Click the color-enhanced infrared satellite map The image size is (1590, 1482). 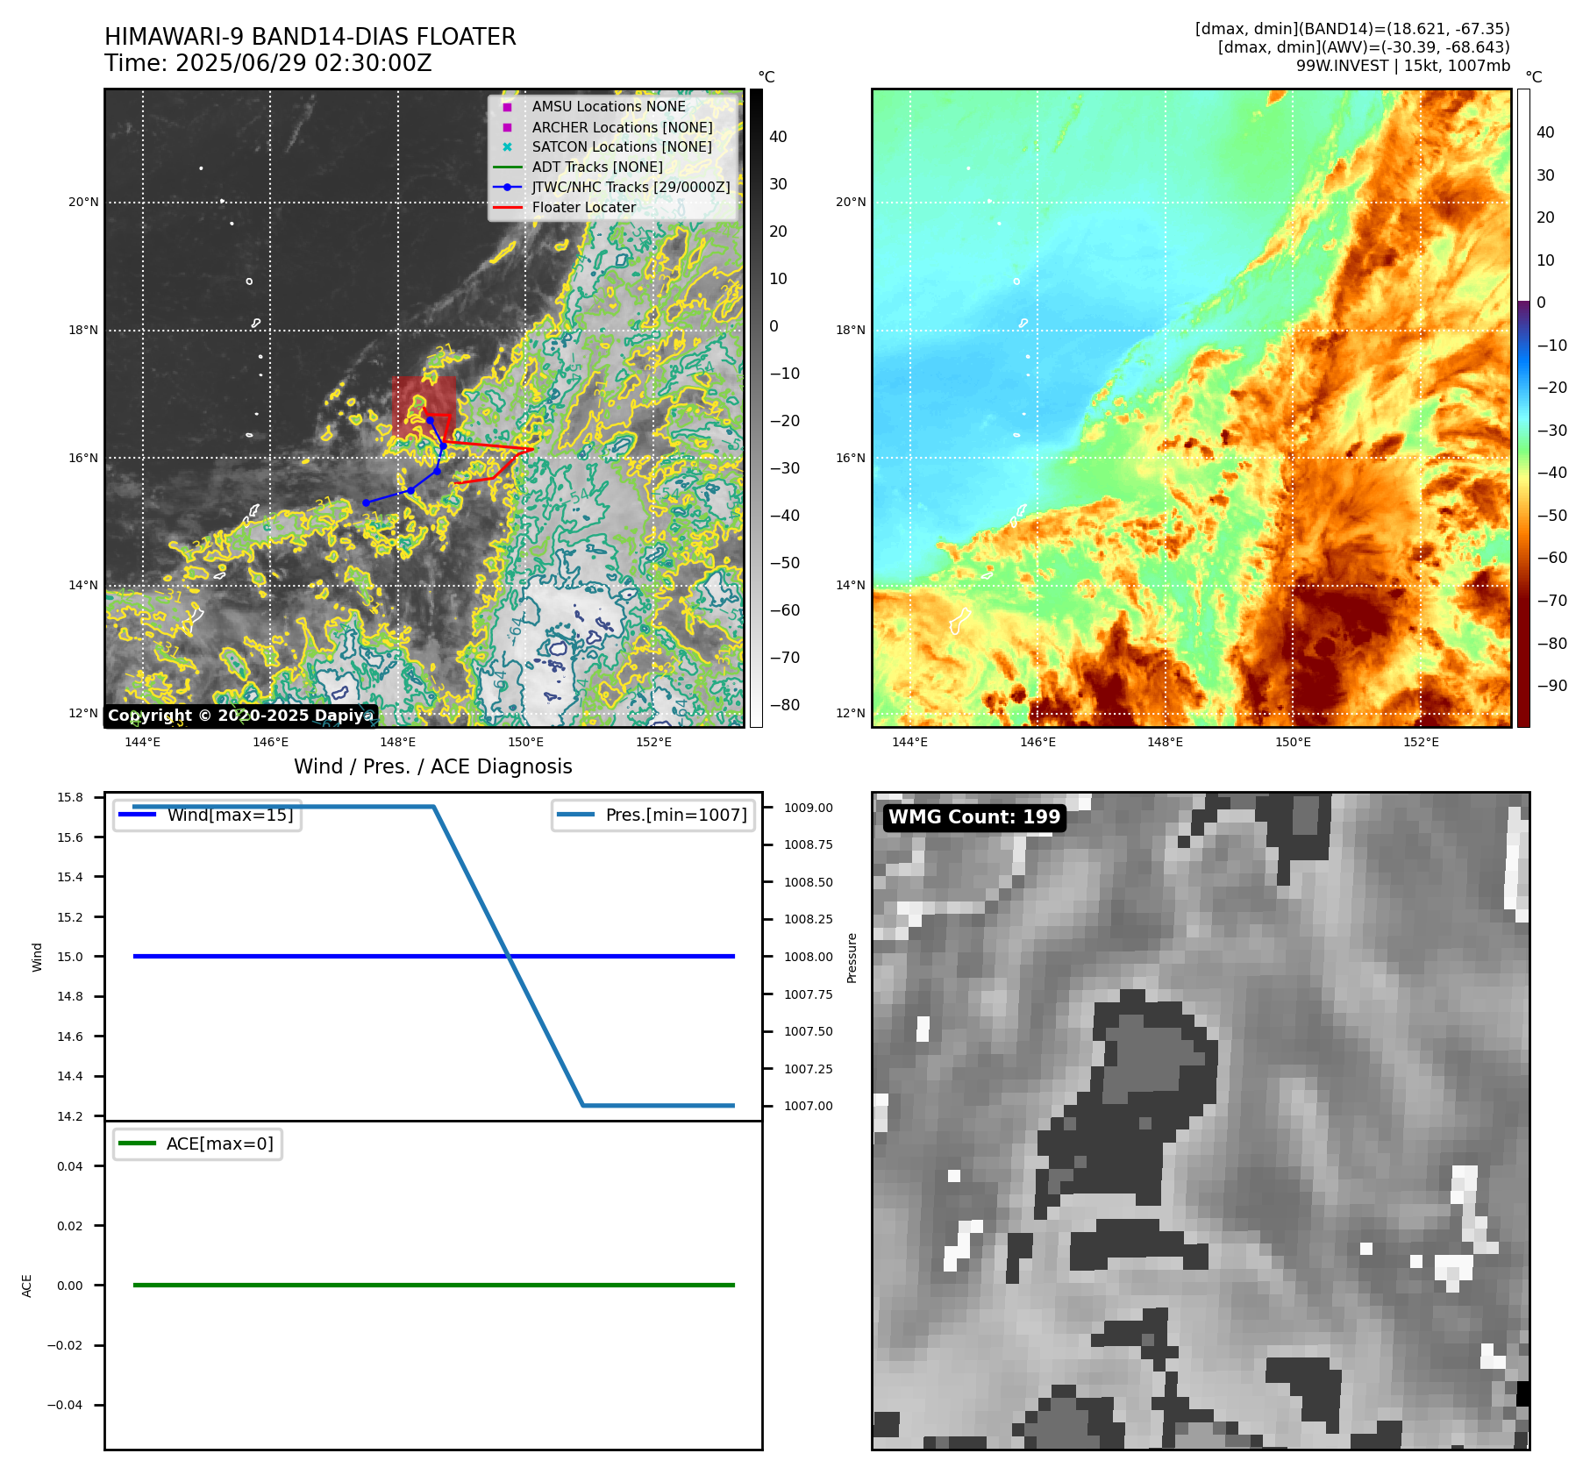(x=1192, y=408)
